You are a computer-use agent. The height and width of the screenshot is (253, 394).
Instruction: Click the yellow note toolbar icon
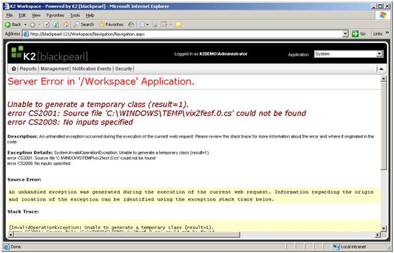click(178, 25)
